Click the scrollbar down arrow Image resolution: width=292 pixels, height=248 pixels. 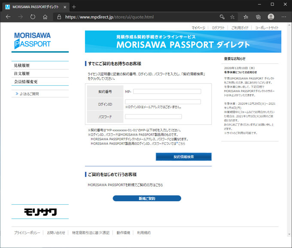[x=289, y=234]
